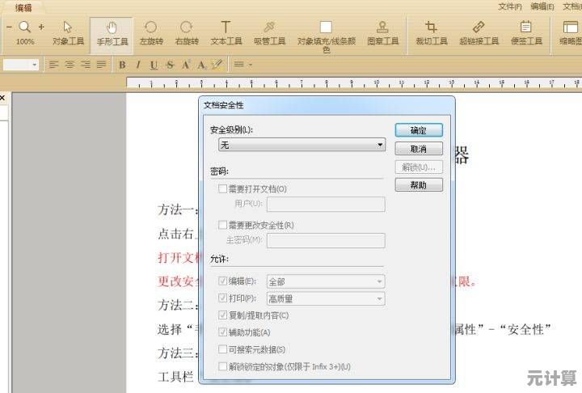Screen dimensions: 582x393
Task: Expand the 编辑 permission dropdown
Action: 325,281
